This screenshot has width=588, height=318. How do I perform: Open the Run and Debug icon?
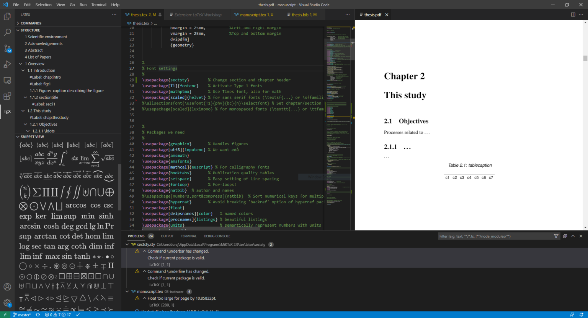coord(7,64)
